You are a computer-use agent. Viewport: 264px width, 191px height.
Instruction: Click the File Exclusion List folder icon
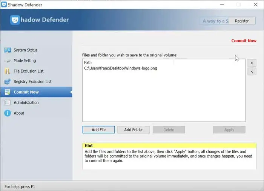pos(7,71)
